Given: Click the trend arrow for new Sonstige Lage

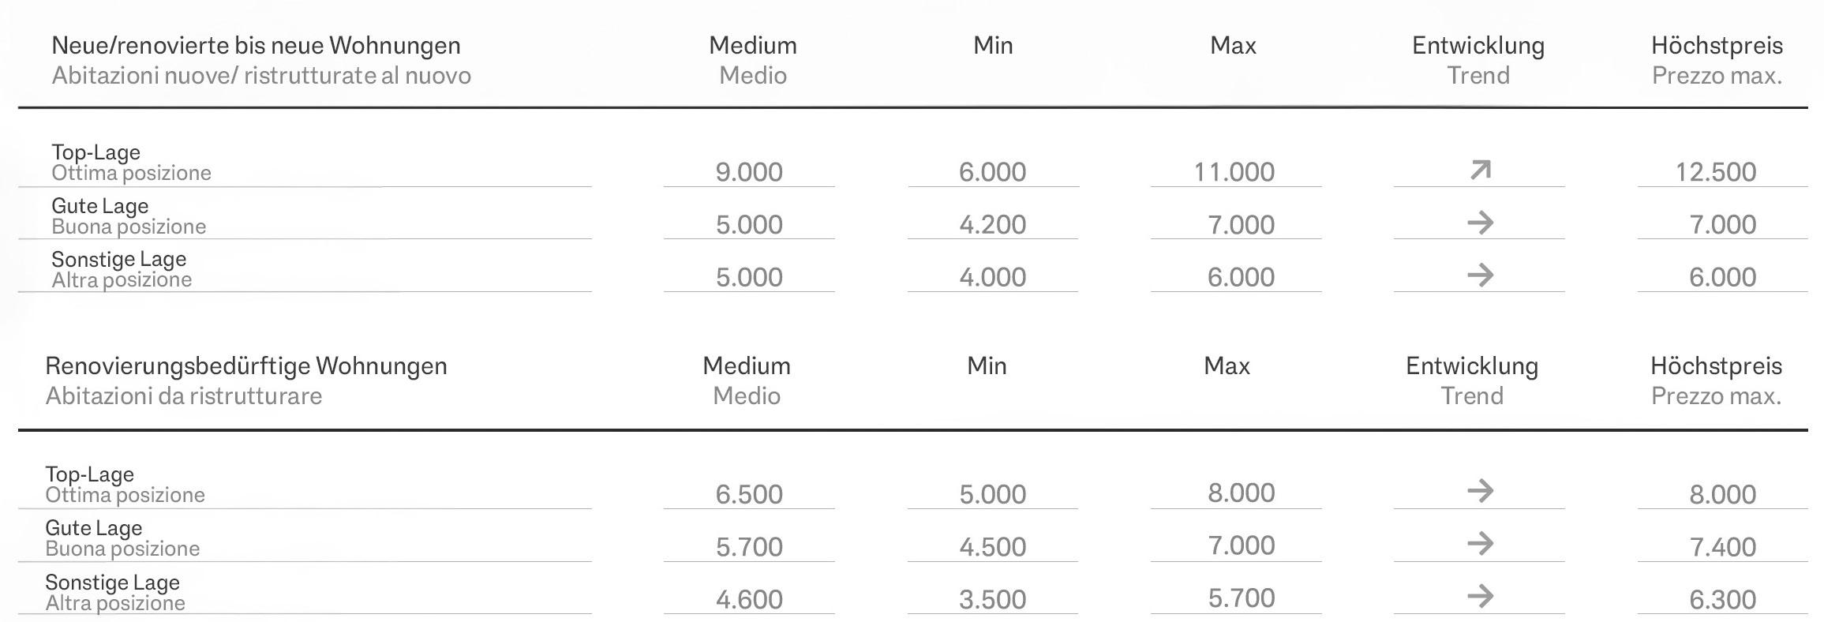Looking at the screenshot, I should [1480, 275].
